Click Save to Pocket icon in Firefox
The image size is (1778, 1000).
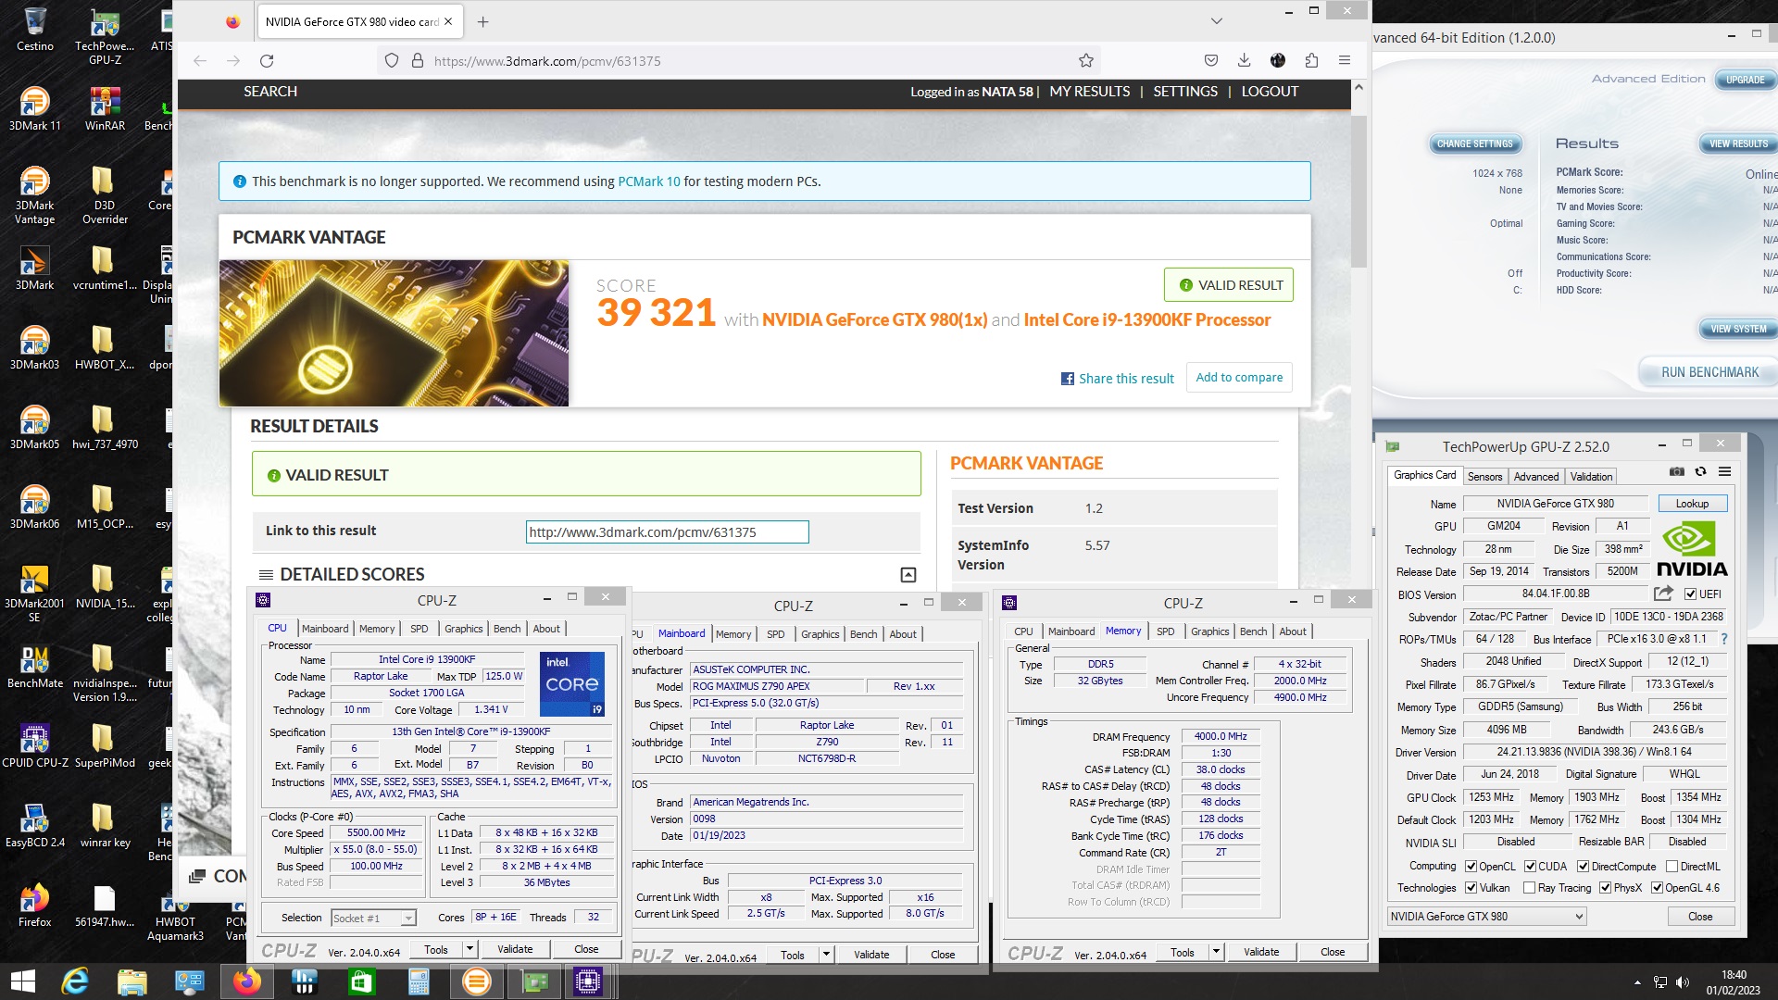click(1210, 61)
